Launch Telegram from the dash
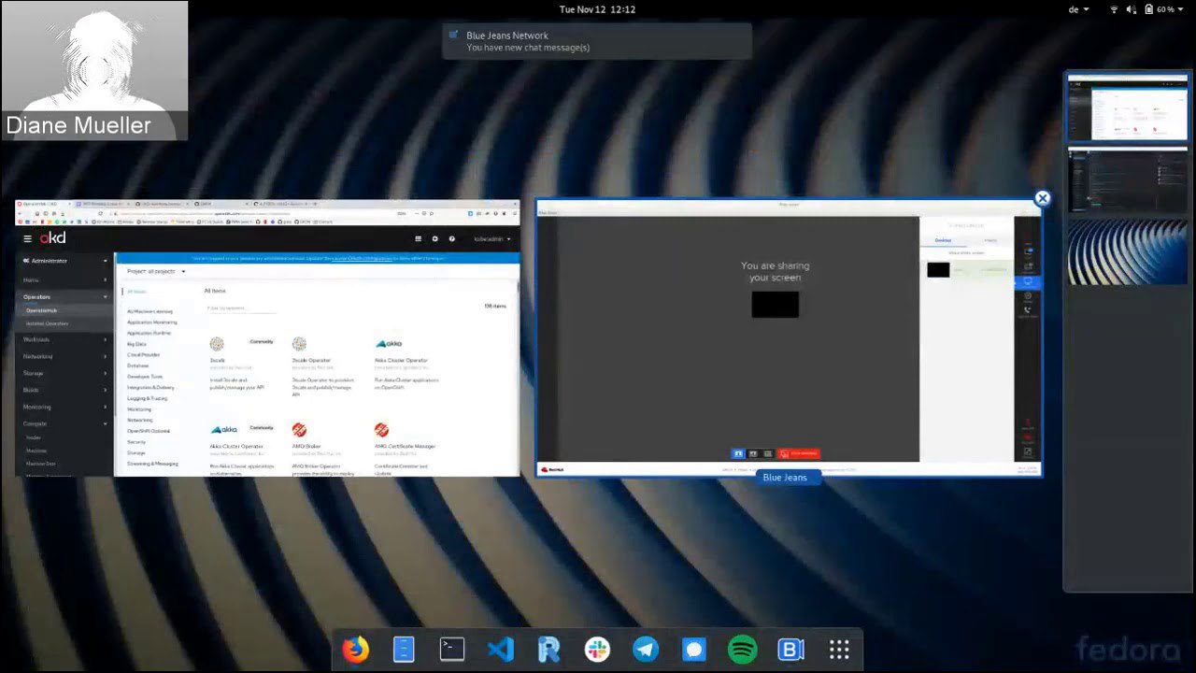The width and height of the screenshot is (1196, 673). coord(646,649)
